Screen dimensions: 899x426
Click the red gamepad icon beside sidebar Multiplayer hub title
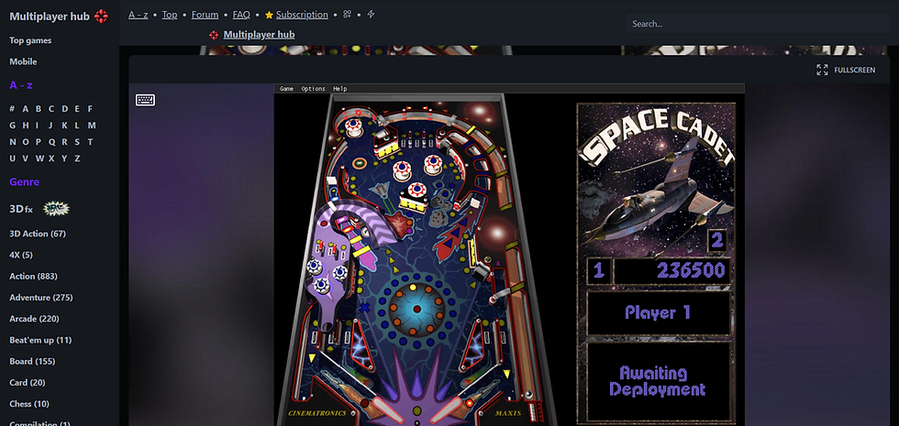[x=101, y=16]
